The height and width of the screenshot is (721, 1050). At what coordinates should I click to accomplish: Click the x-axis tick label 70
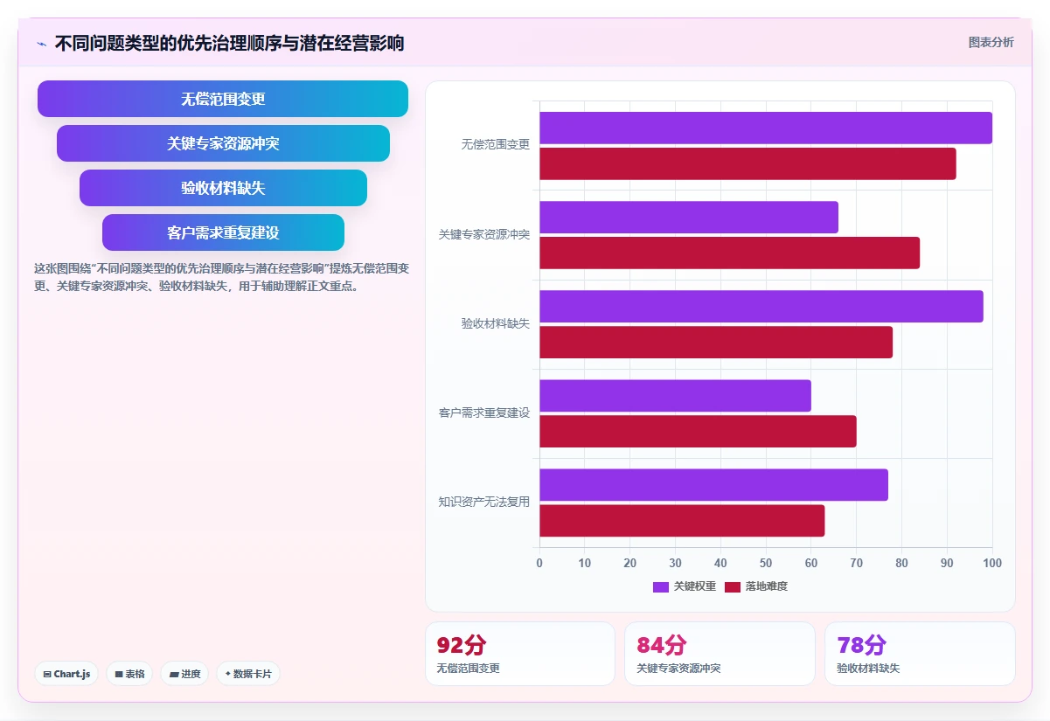point(857,564)
